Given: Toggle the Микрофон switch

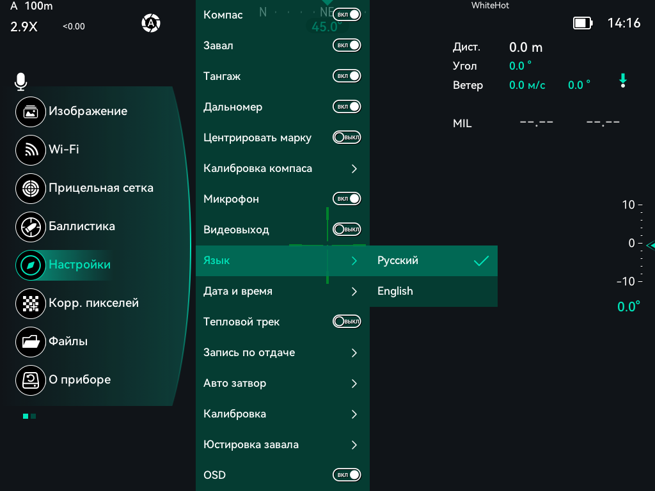Looking at the screenshot, I should point(347,199).
